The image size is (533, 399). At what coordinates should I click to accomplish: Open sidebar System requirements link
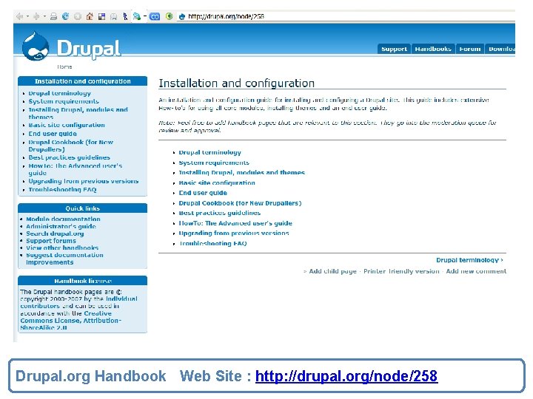(64, 101)
